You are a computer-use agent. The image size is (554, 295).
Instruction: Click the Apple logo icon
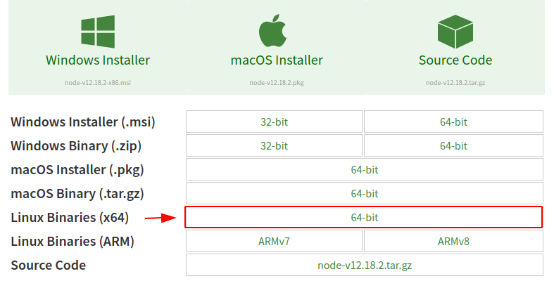[x=272, y=31]
